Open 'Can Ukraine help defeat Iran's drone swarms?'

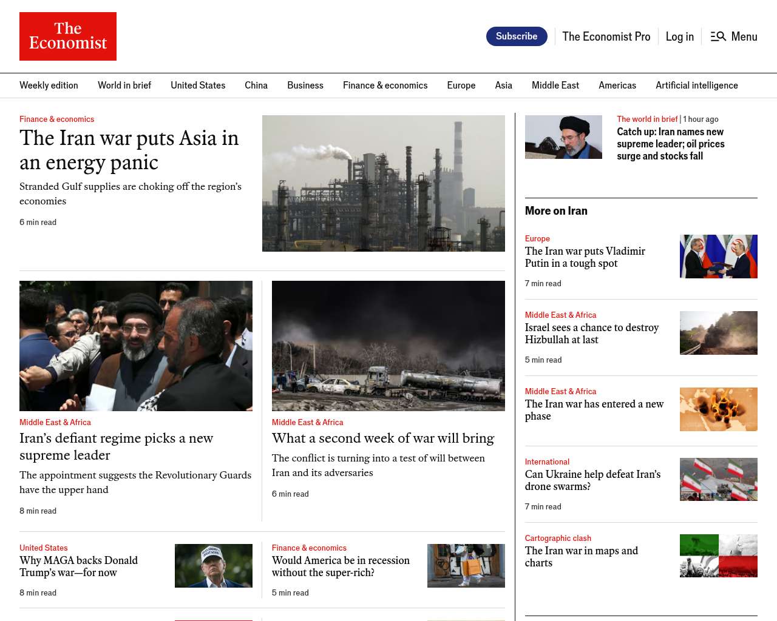(x=592, y=480)
